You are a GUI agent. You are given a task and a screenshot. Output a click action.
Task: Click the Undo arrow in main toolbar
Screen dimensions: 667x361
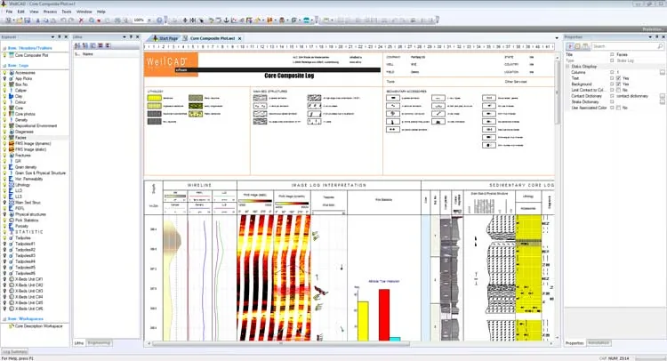pos(63,20)
